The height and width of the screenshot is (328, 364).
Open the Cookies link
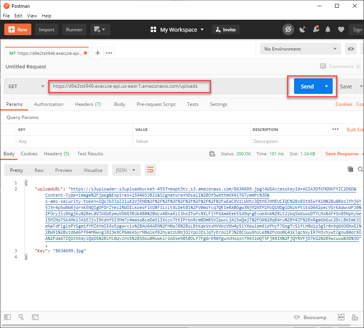(x=344, y=104)
